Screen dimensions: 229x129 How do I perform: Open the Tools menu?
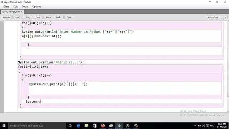point(25,6)
